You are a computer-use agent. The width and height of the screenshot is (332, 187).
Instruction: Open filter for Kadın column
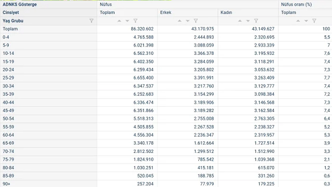point(256,21)
